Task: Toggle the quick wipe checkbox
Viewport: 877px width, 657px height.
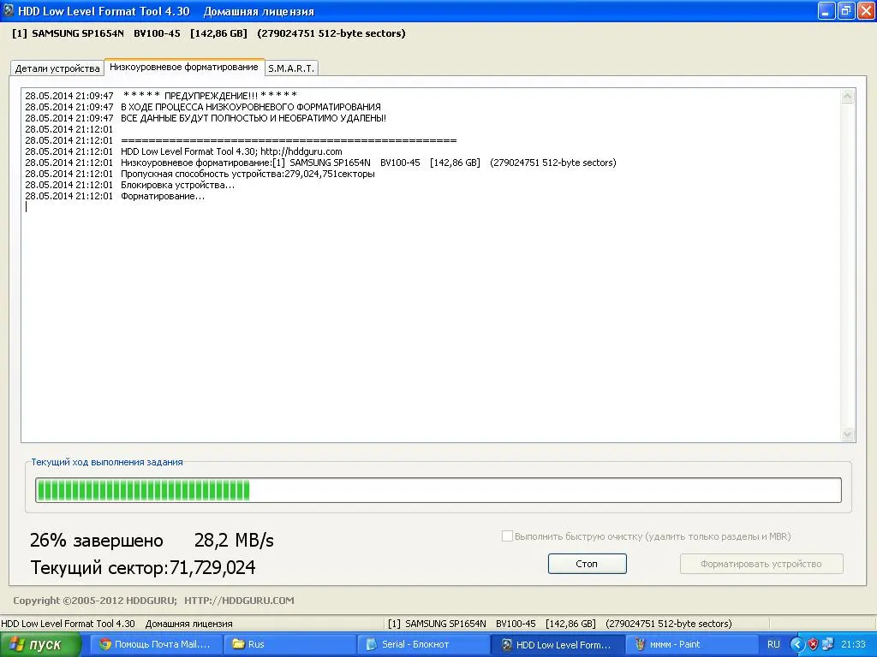Action: point(507,536)
